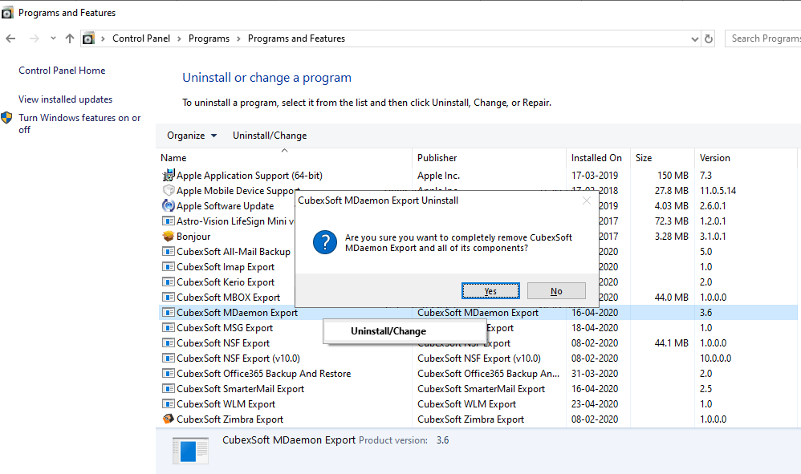Screen dimensions: 801x474
Task: Click the Control Panel icon in address bar
Action: click(88, 38)
